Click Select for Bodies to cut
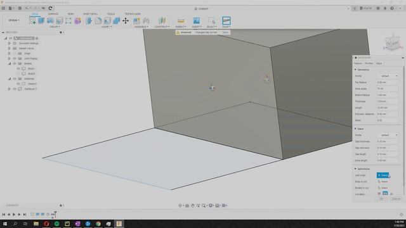406x228 pixels. click(x=383, y=188)
